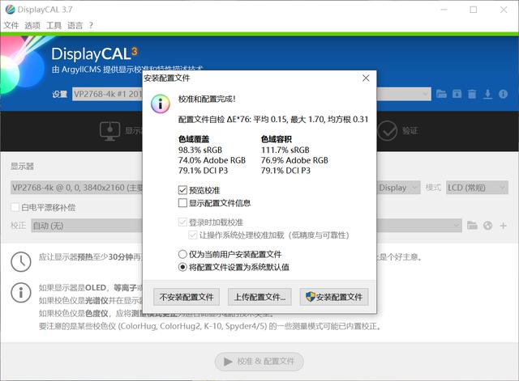The height and width of the screenshot is (381, 519).
Task: Click the 显示器 section label
Action: pyautogui.click(x=22, y=166)
